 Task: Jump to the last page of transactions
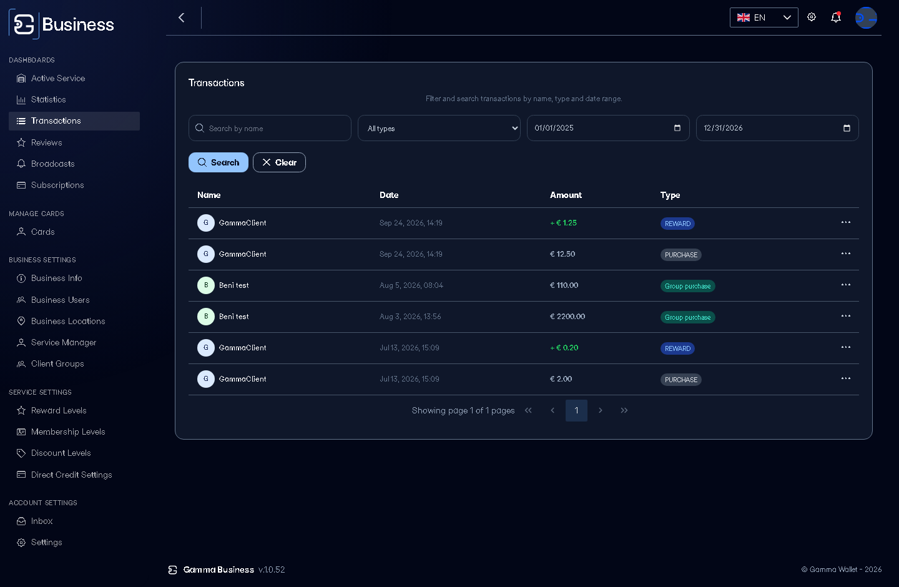coord(624,410)
